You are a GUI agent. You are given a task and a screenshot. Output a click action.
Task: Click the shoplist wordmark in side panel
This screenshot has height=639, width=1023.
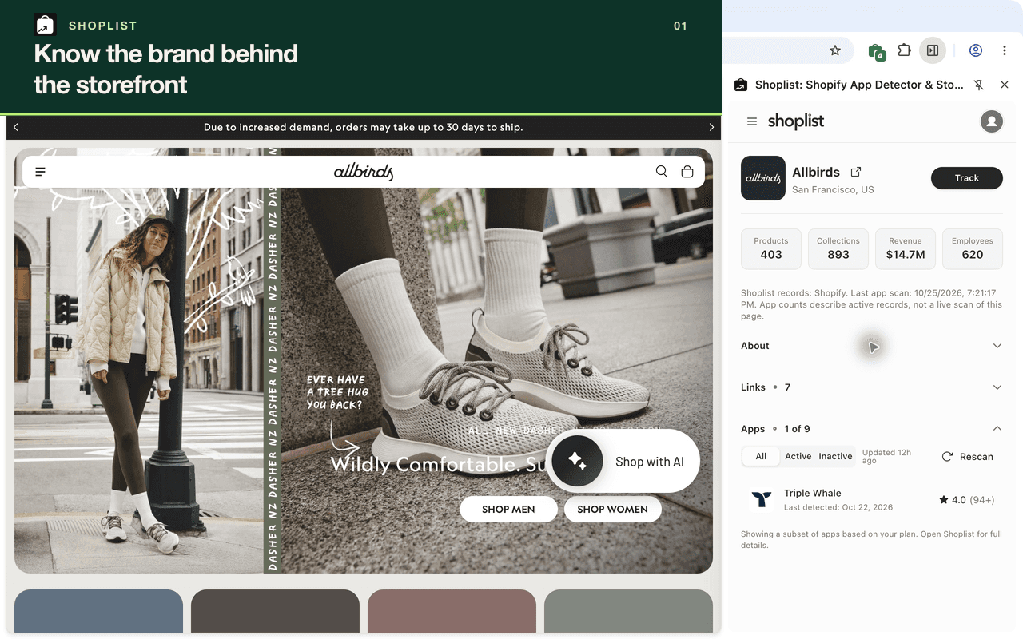pos(796,121)
